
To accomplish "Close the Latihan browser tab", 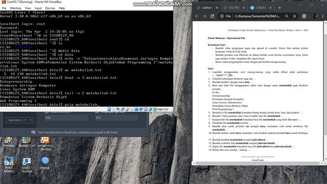I will 217,8.
